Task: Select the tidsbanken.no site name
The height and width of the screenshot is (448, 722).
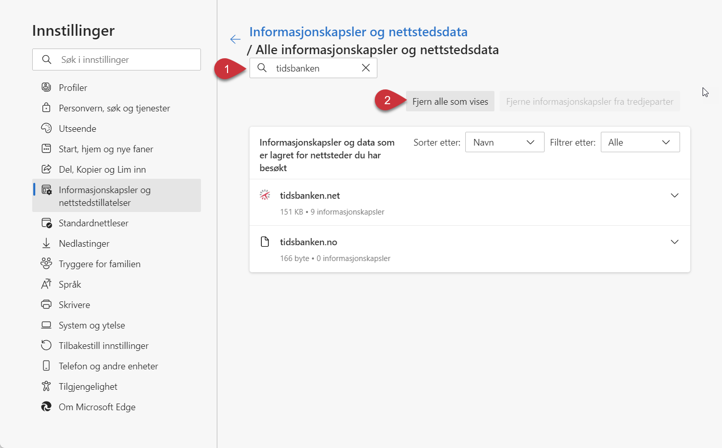Action: coord(308,242)
